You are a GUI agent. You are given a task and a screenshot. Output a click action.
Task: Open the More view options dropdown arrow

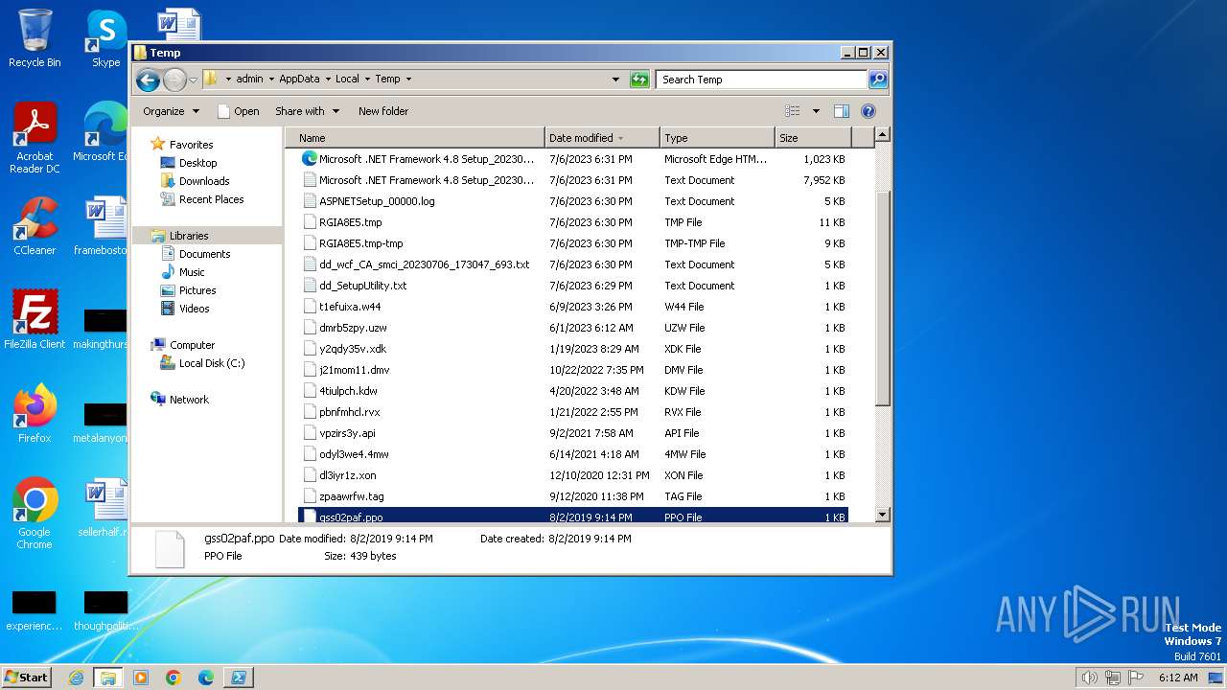click(816, 111)
